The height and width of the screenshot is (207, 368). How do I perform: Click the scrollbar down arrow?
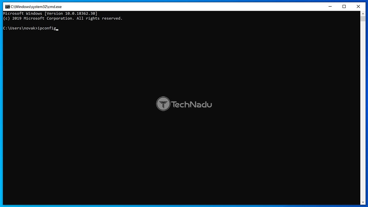pyautogui.click(x=363, y=202)
